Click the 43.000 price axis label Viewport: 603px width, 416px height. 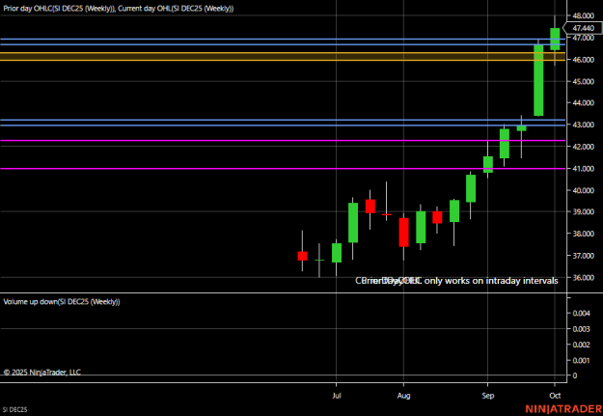pyautogui.click(x=583, y=125)
